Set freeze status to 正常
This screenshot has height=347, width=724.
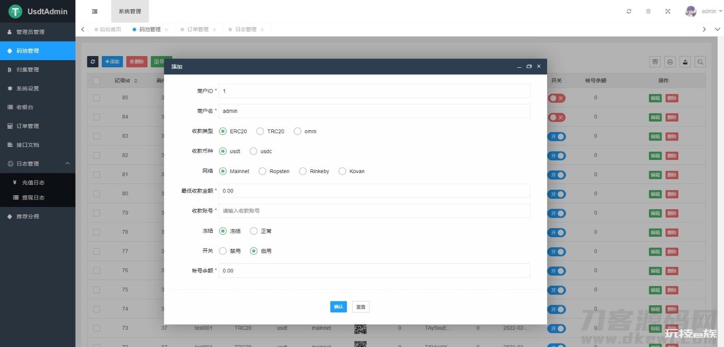click(261, 231)
